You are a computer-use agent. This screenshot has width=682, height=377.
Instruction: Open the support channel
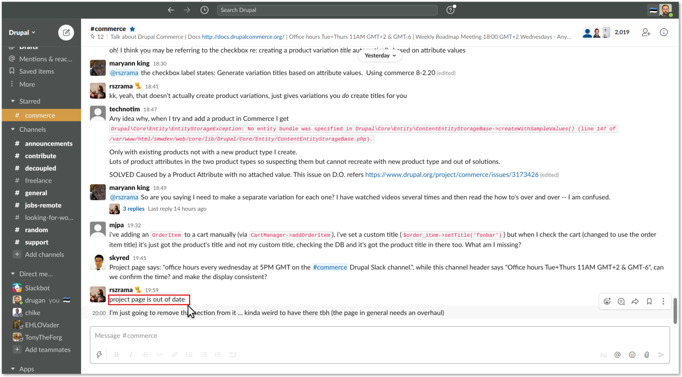click(41, 243)
